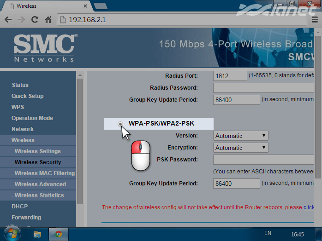Click the page scroll up arrow
Viewport: 322px width, 241px height.
pyautogui.click(x=318, y=32)
